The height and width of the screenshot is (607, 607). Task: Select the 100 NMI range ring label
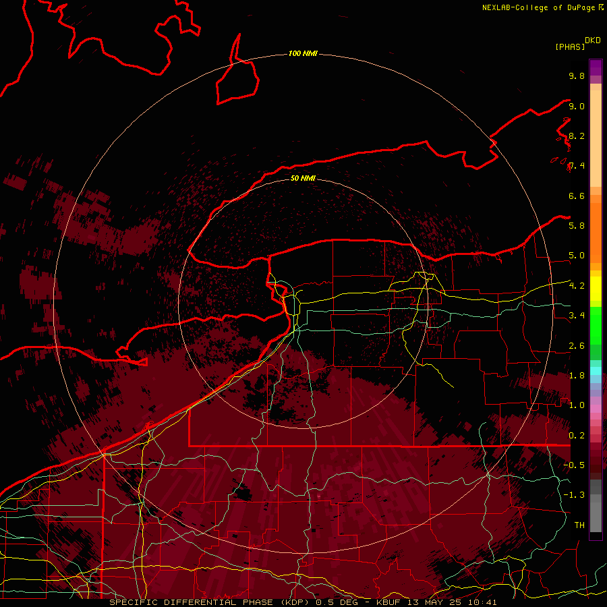303,53
